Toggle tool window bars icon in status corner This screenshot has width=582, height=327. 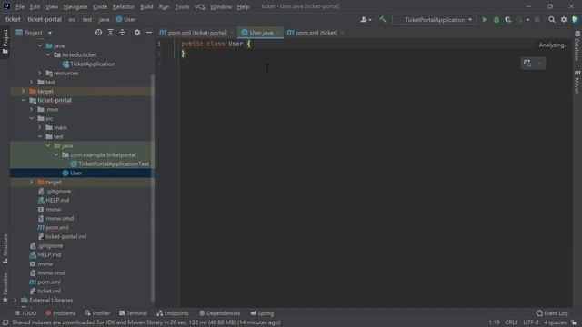[x=5, y=322]
